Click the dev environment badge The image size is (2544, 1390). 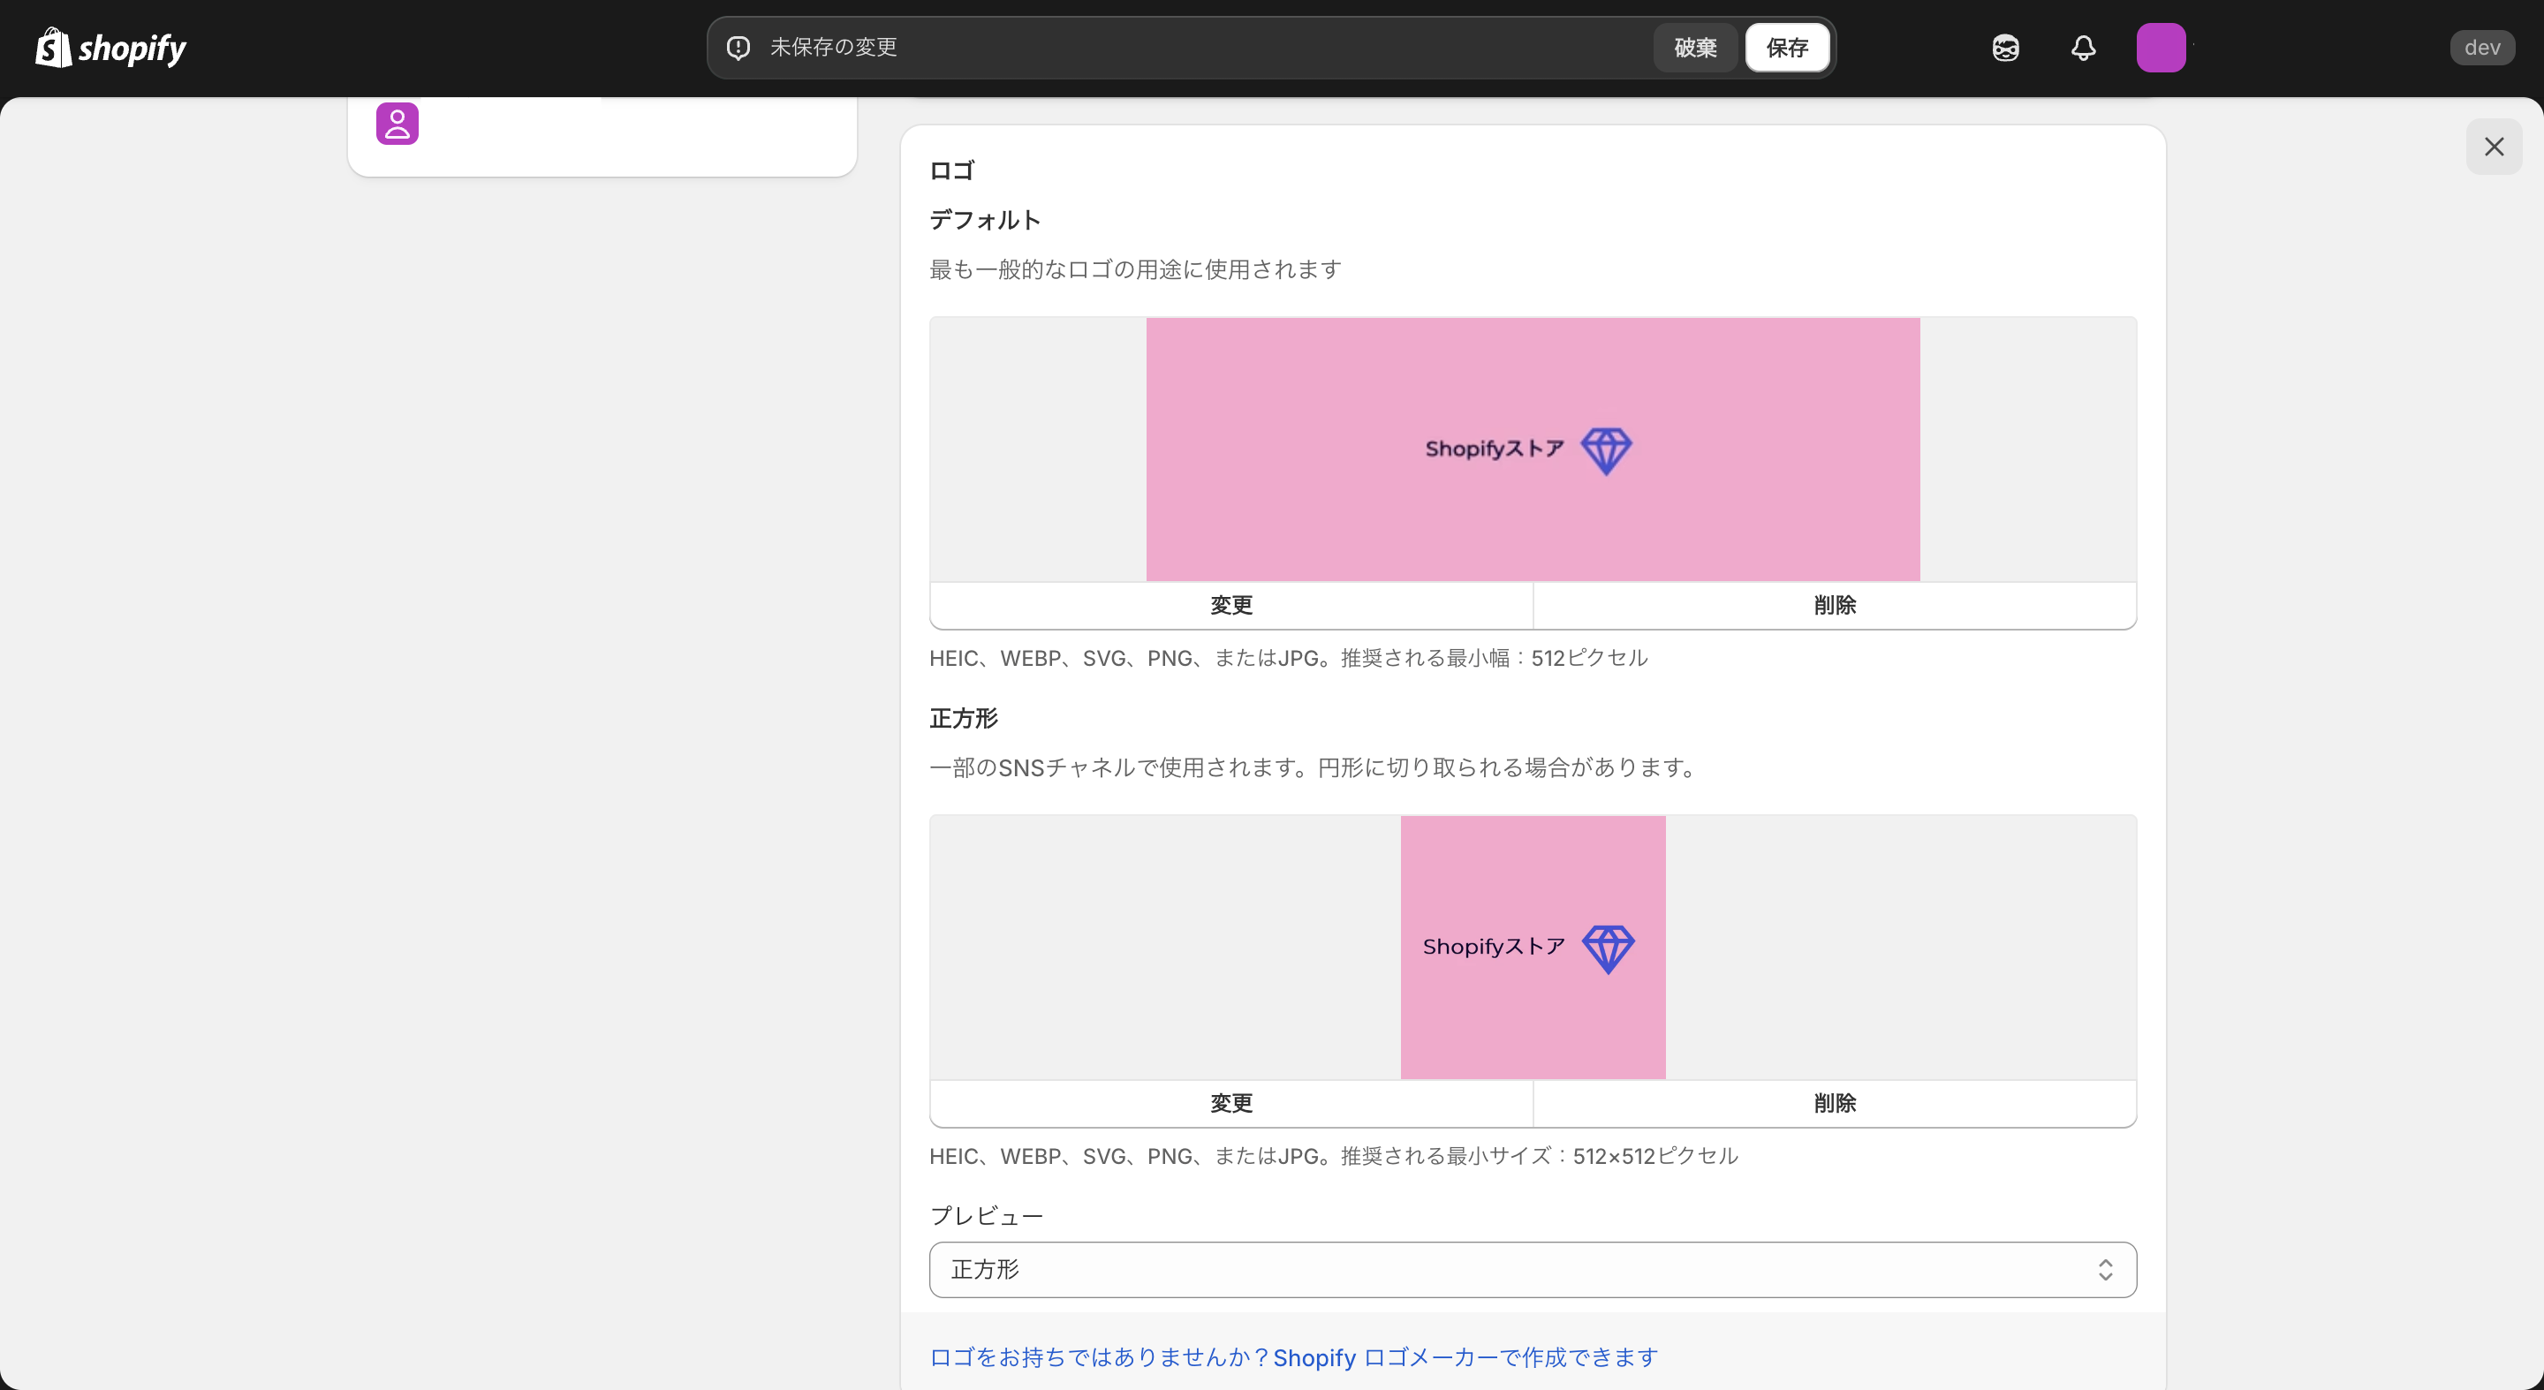tap(2482, 48)
